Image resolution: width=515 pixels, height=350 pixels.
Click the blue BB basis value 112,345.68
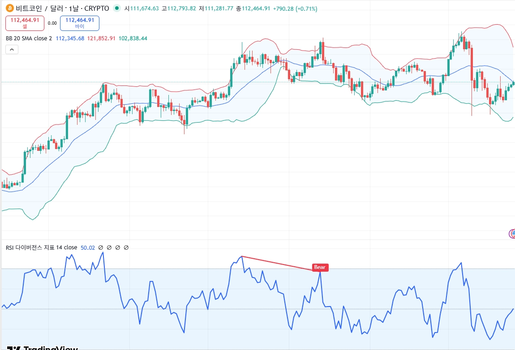[70, 38]
